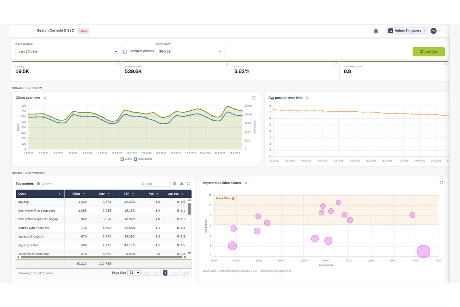The width and height of the screenshot is (460, 307).
Task: Click info dot on Clicks card
Action: click(117, 64)
